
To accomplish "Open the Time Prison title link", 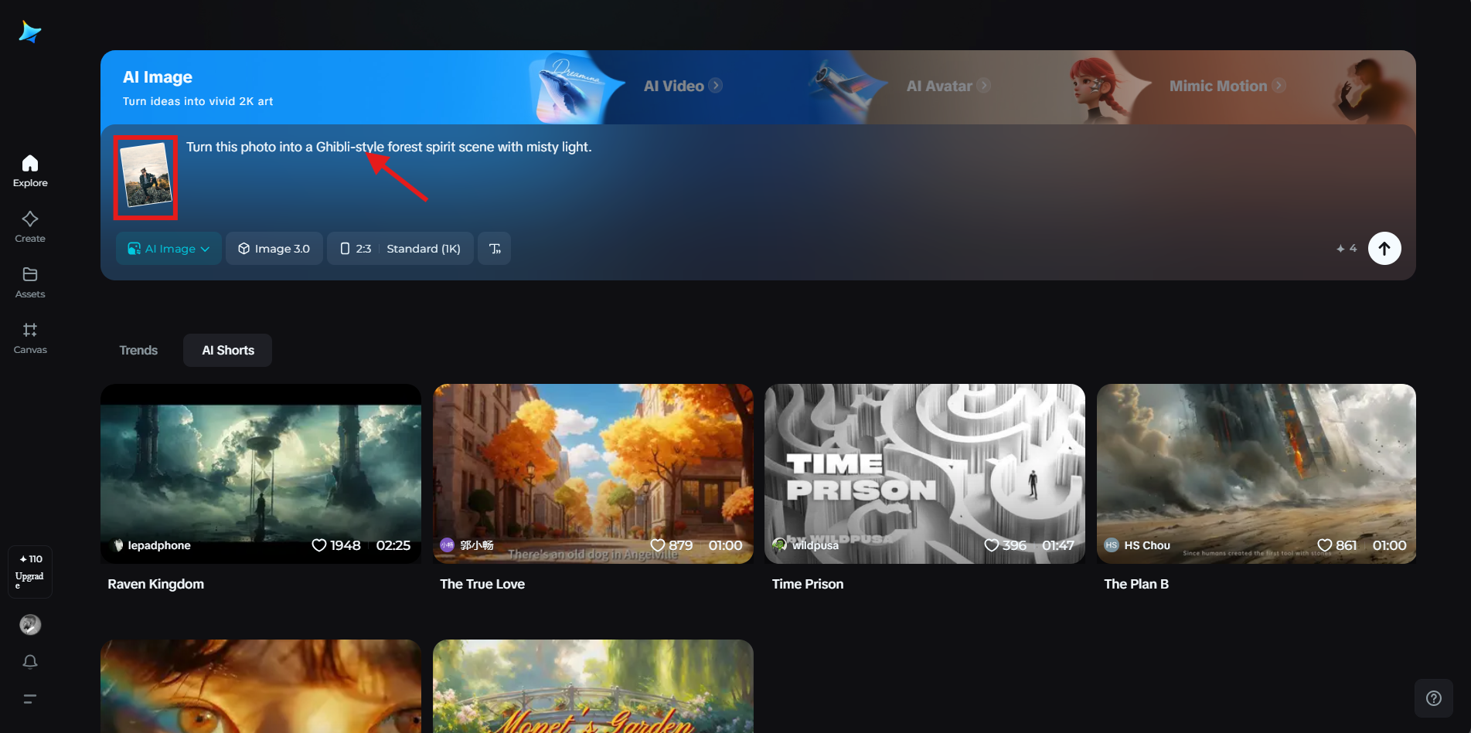I will click(808, 585).
